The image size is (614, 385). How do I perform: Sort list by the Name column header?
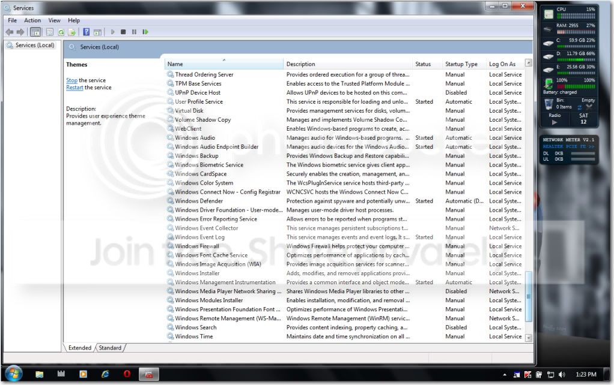[224, 64]
